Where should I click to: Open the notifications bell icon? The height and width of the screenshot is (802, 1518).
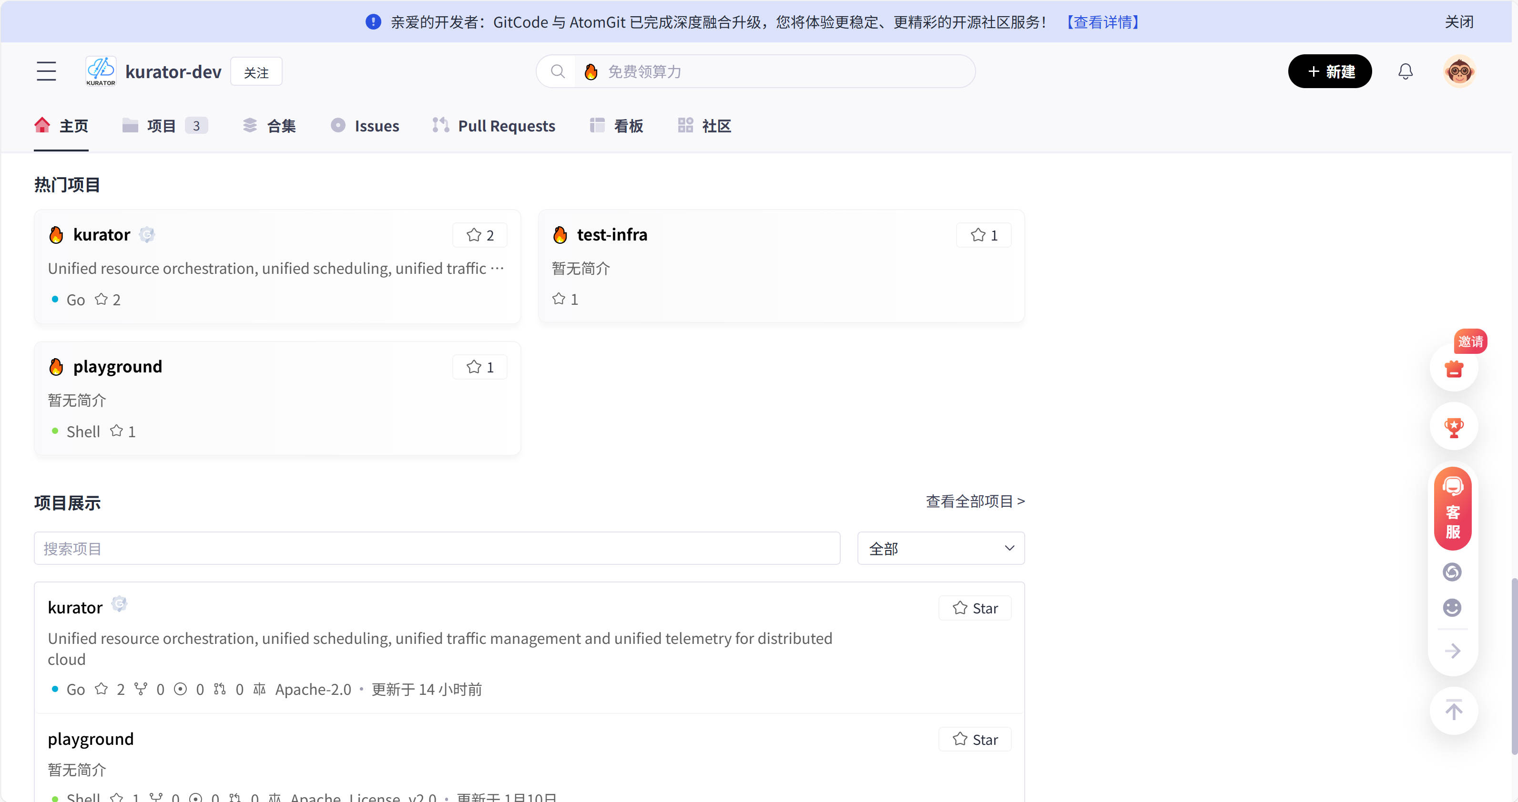pyautogui.click(x=1406, y=71)
